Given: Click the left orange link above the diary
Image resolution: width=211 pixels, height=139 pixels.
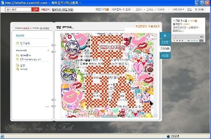Looking at the screenshot, I should click(141, 26).
